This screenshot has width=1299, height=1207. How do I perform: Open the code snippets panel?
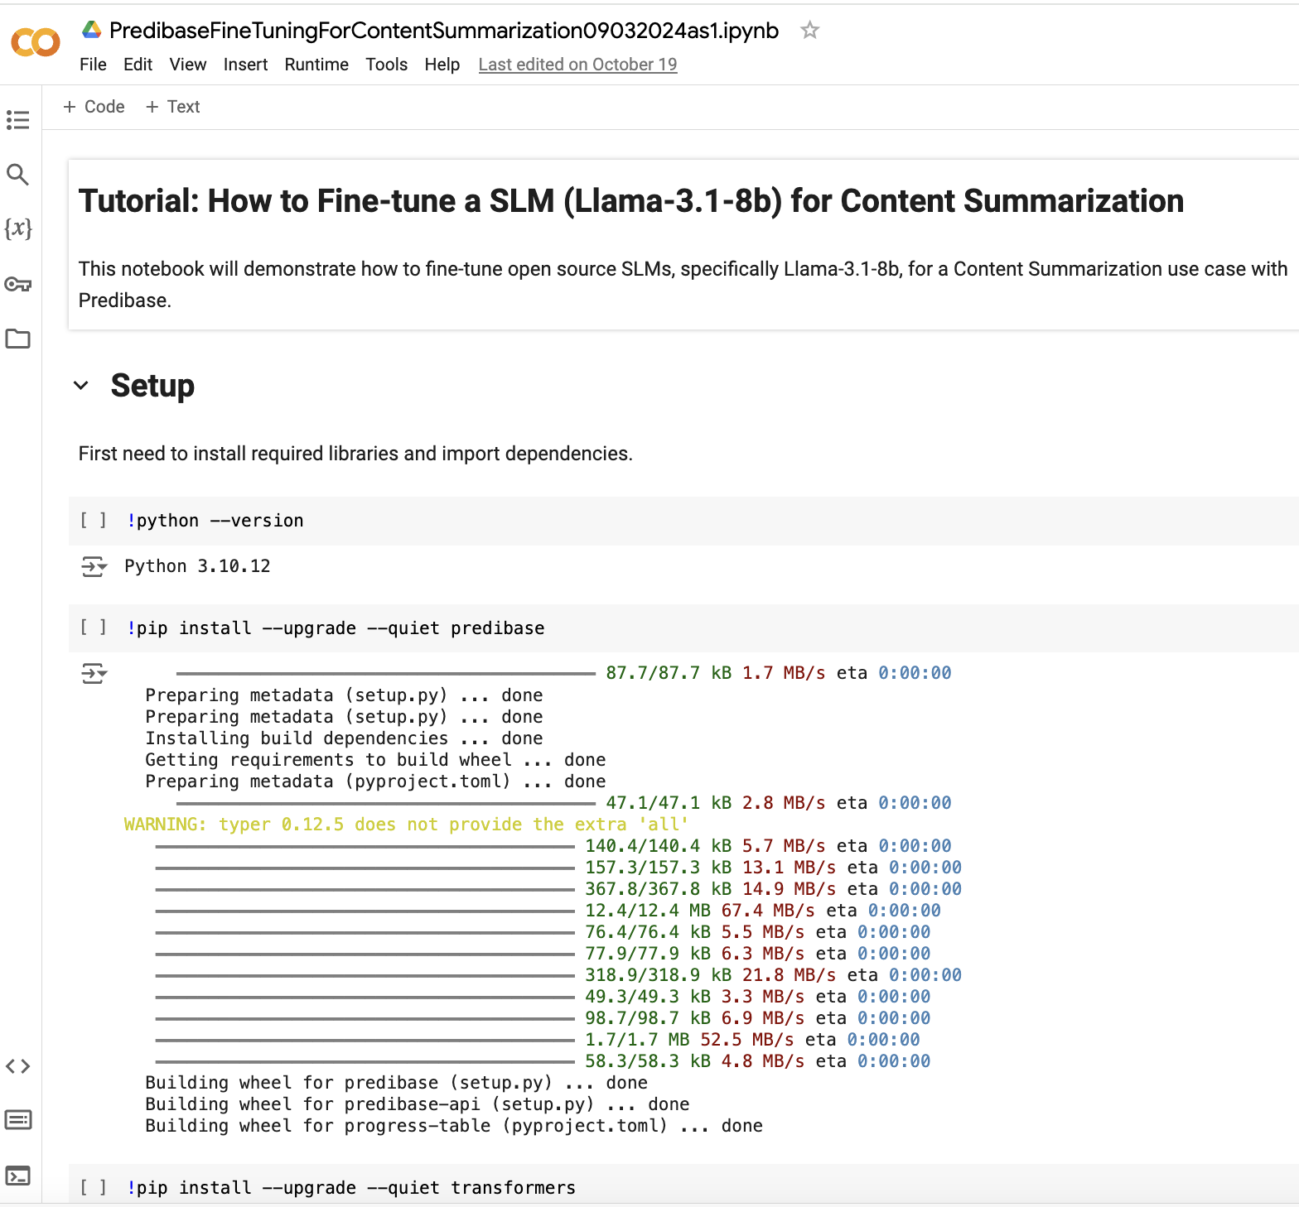[18, 1066]
